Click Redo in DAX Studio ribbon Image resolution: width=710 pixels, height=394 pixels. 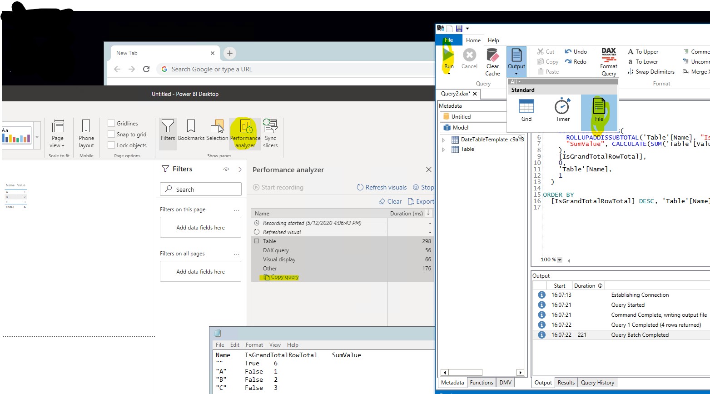576,62
